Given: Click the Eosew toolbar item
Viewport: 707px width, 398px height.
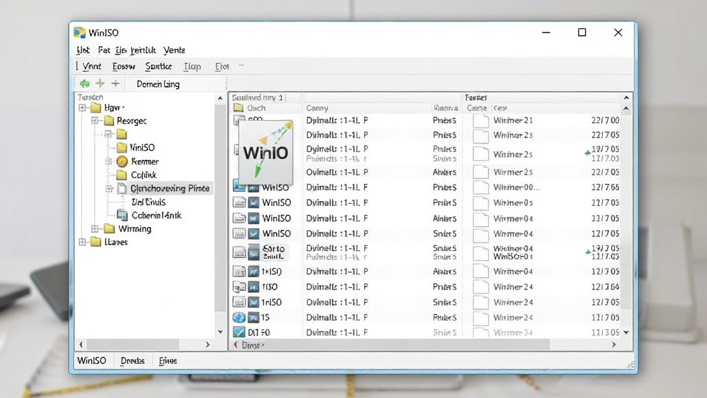Looking at the screenshot, I should tap(124, 66).
